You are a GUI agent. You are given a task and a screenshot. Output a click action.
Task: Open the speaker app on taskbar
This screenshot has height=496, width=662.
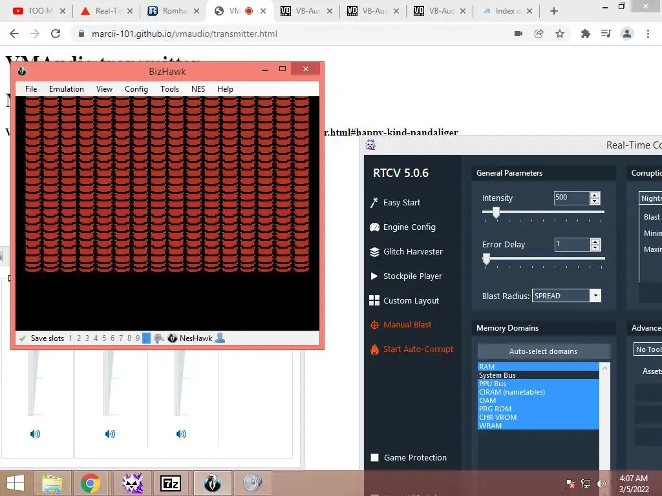click(253, 483)
